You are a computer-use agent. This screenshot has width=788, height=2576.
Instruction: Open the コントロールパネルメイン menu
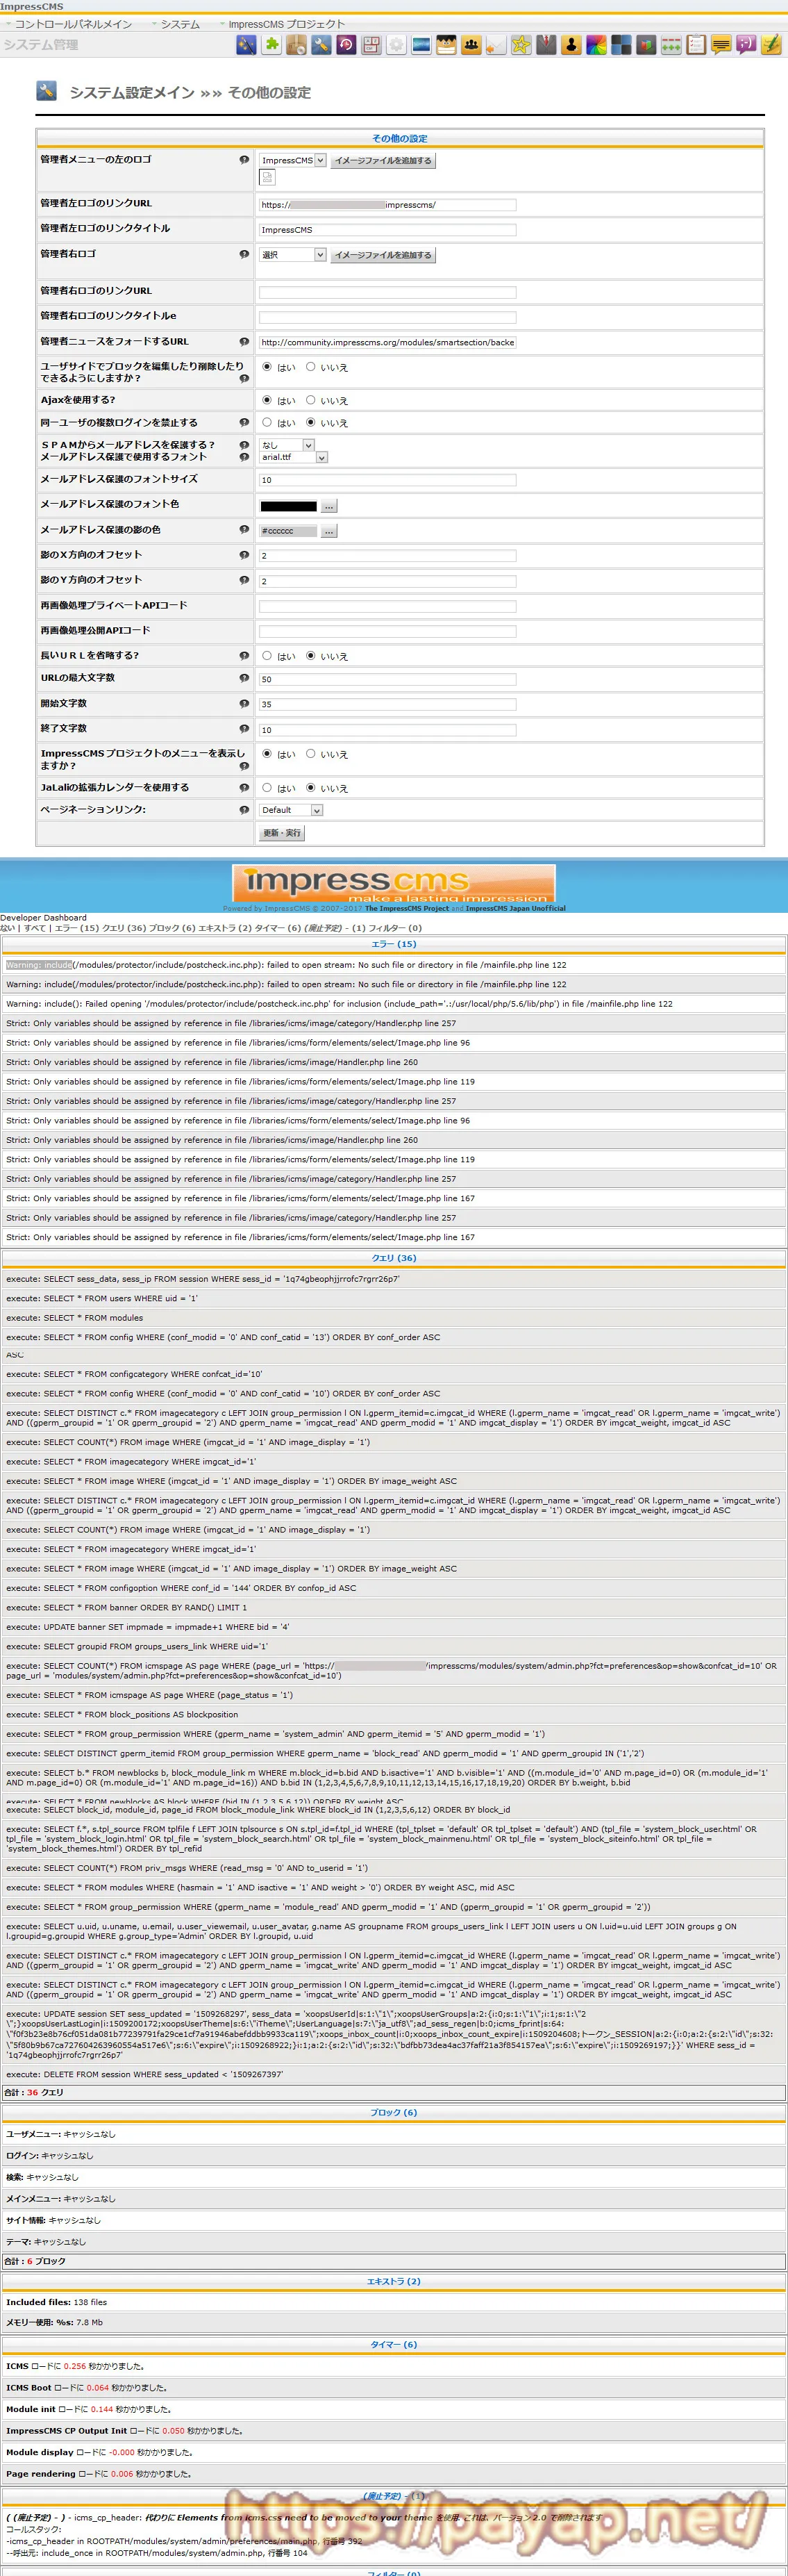click(x=73, y=24)
